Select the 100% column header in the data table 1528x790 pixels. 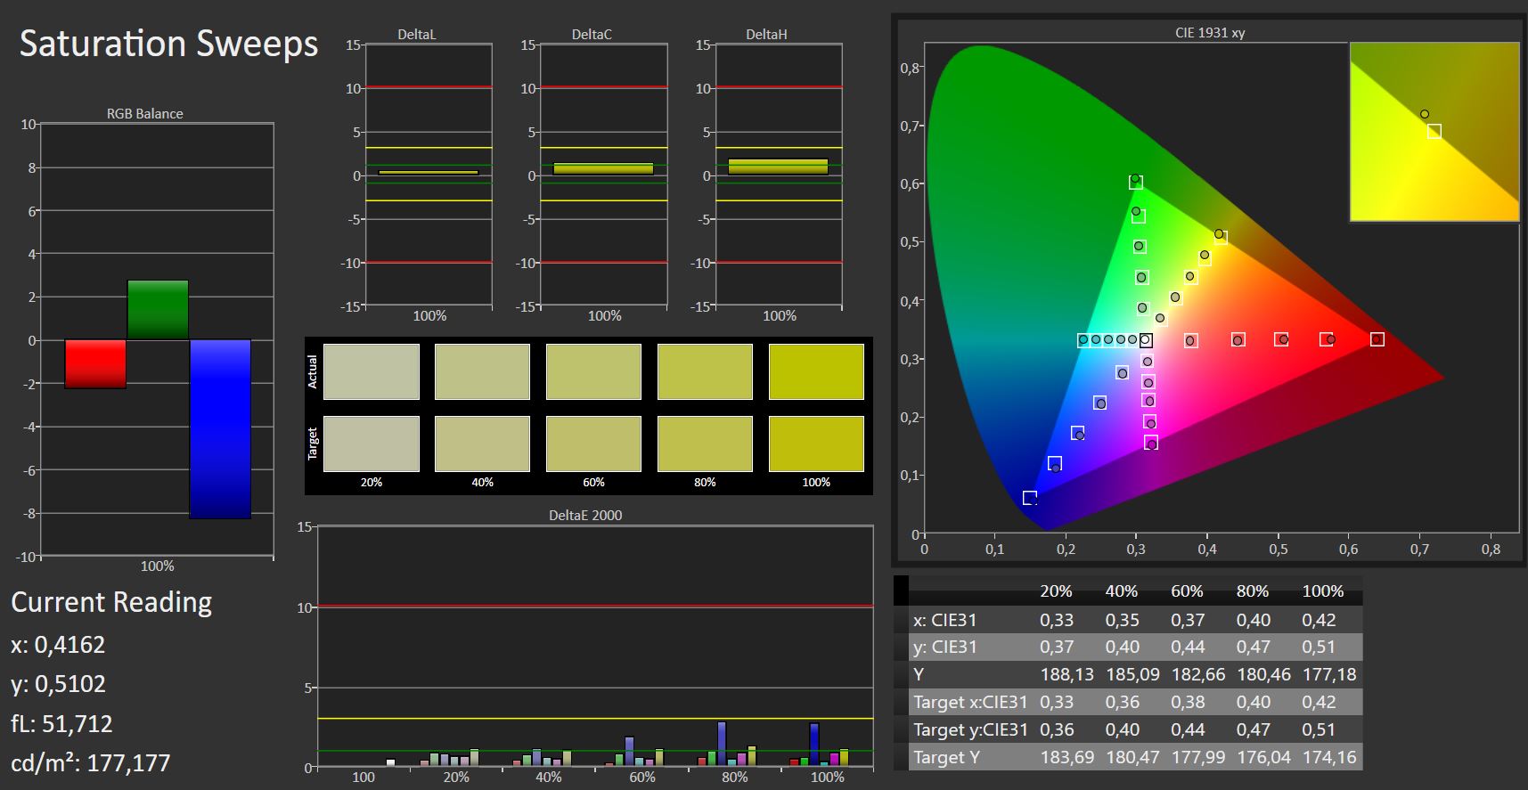coord(1322,591)
